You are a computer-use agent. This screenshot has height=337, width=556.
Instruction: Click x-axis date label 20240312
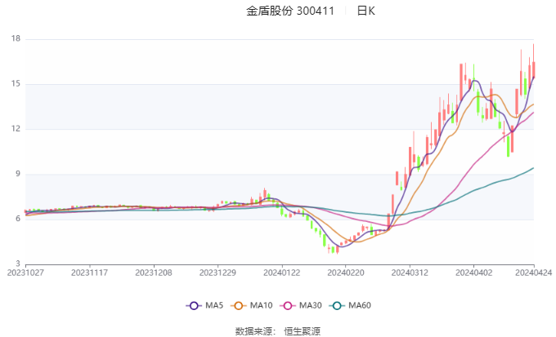click(x=410, y=273)
